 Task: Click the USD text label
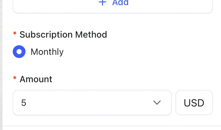(x=194, y=103)
